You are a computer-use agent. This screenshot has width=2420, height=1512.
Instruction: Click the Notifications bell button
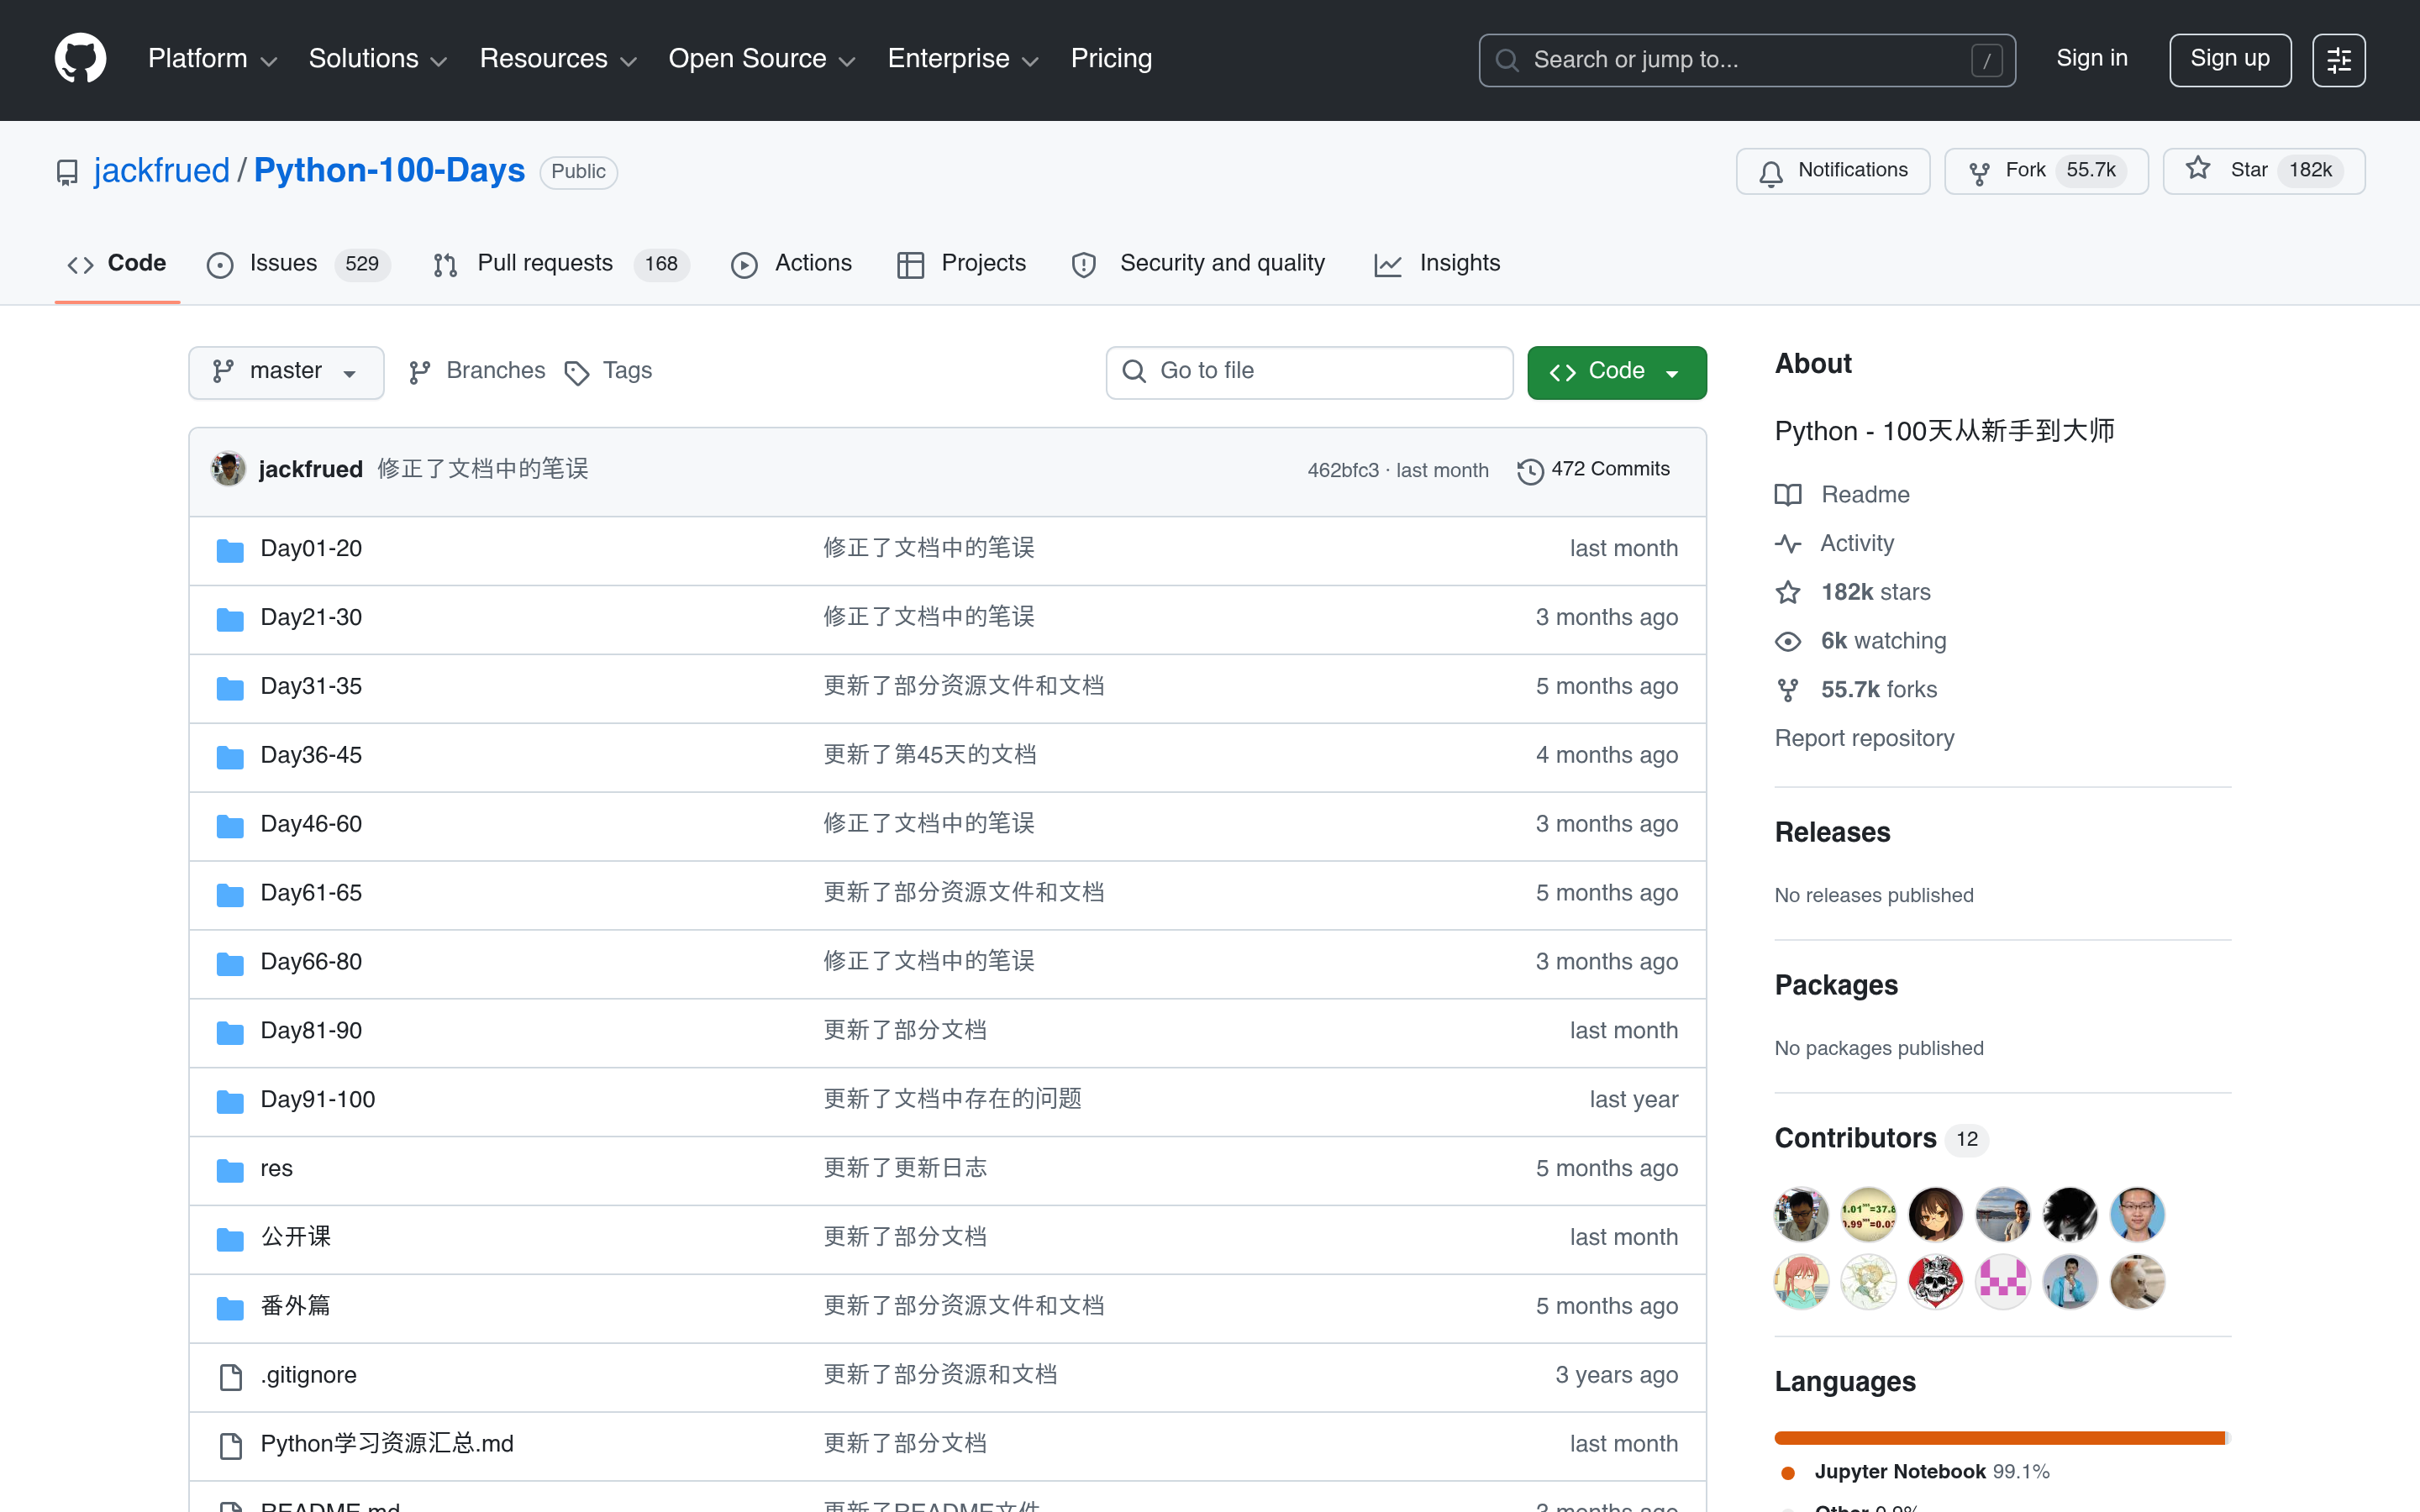(1832, 171)
